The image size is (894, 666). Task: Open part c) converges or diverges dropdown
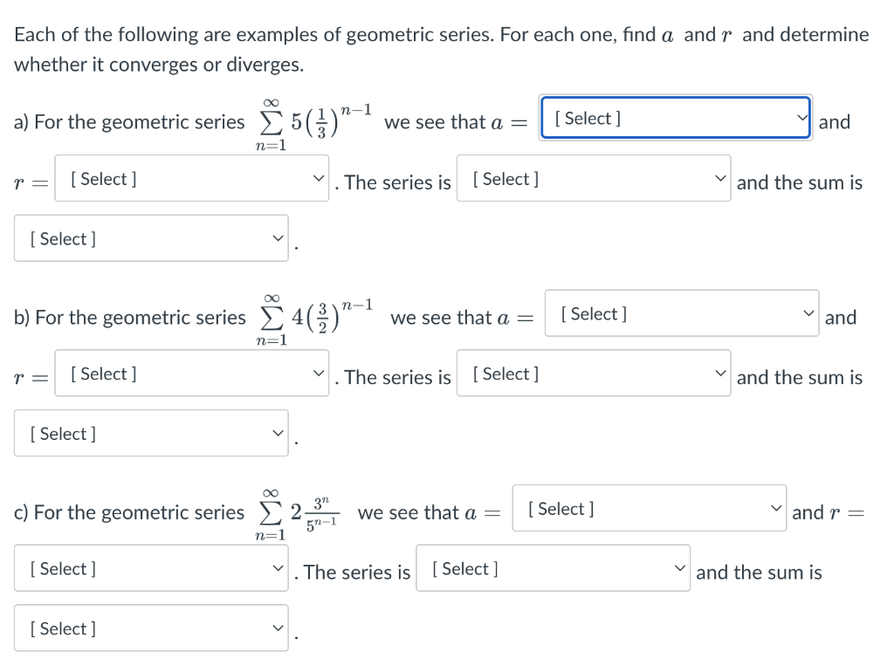pyautogui.click(x=553, y=568)
